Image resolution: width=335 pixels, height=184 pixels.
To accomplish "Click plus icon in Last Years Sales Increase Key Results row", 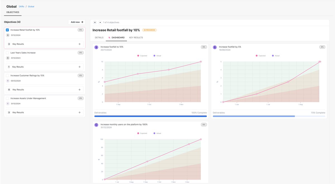I will pyautogui.click(x=80, y=67).
